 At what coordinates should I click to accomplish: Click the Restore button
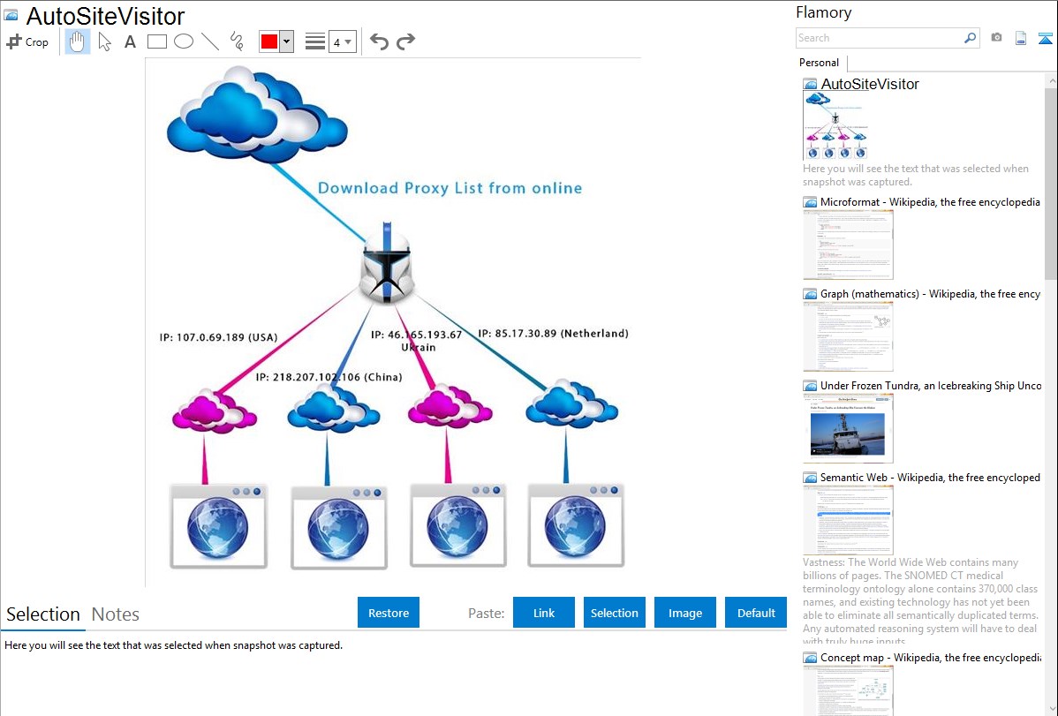click(x=389, y=613)
